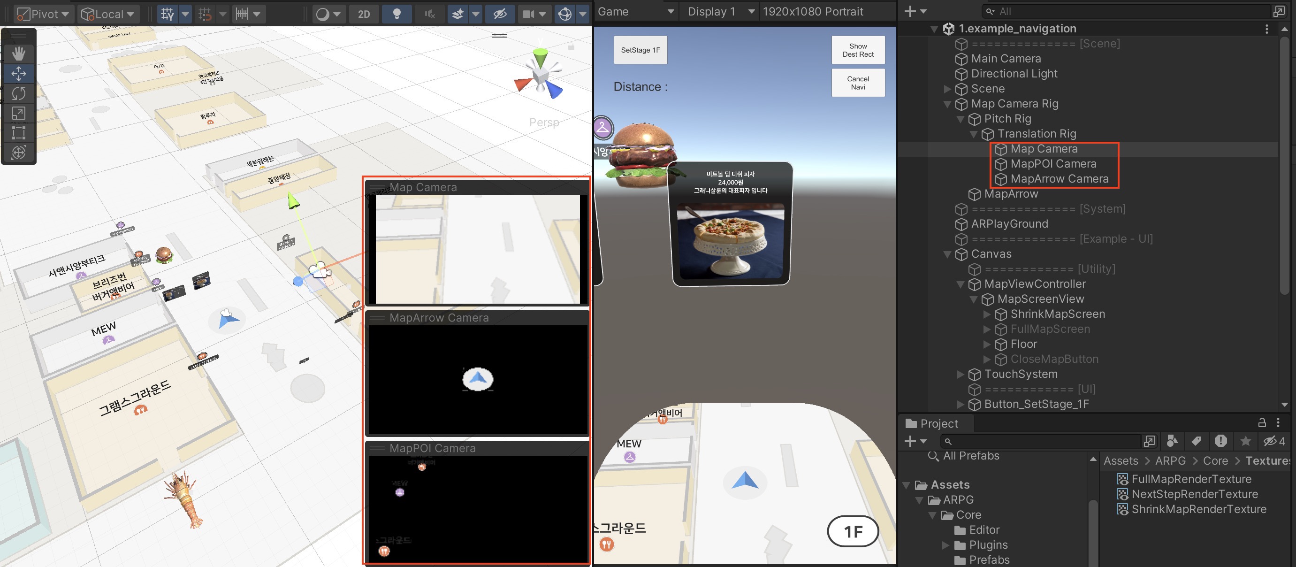The width and height of the screenshot is (1296, 567).
Task: Open the Pivot handle position dropdown
Action: click(x=44, y=14)
